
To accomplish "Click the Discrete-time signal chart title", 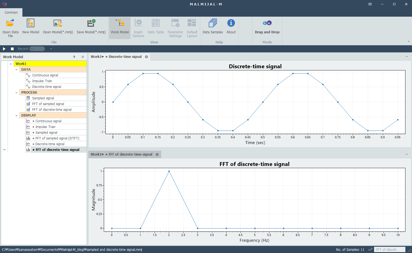I will click(x=255, y=66).
